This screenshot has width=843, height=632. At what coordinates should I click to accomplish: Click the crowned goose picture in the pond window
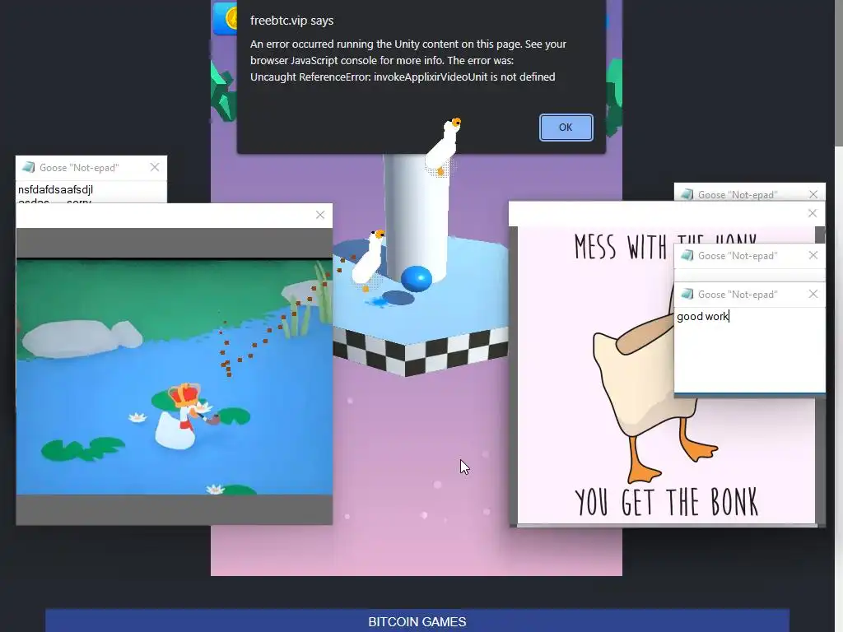coord(175,377)
